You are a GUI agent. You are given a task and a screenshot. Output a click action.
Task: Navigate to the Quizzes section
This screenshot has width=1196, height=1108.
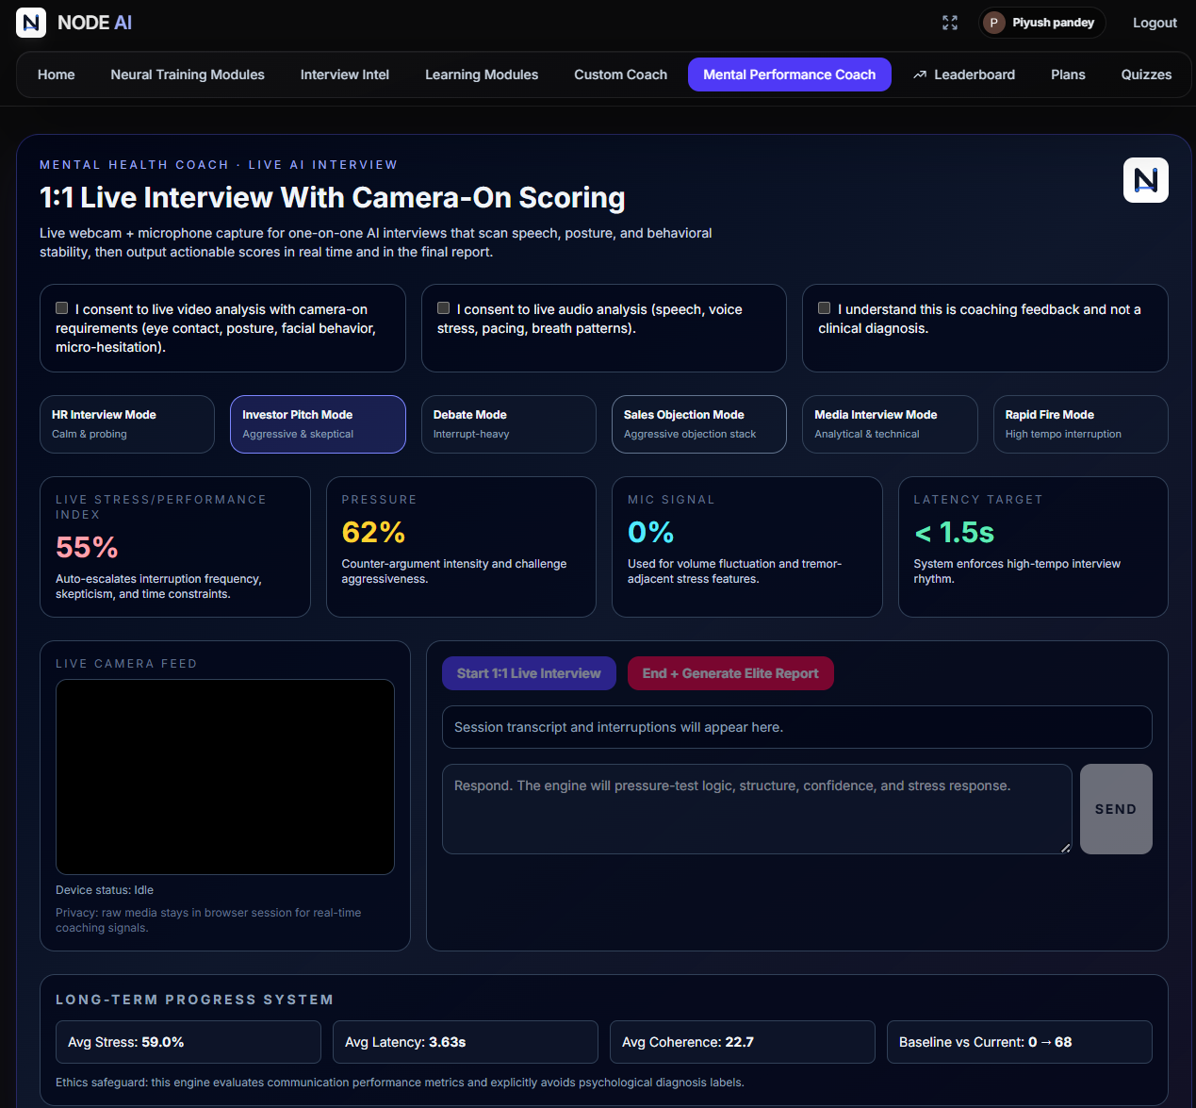(x=1146, y=74)
